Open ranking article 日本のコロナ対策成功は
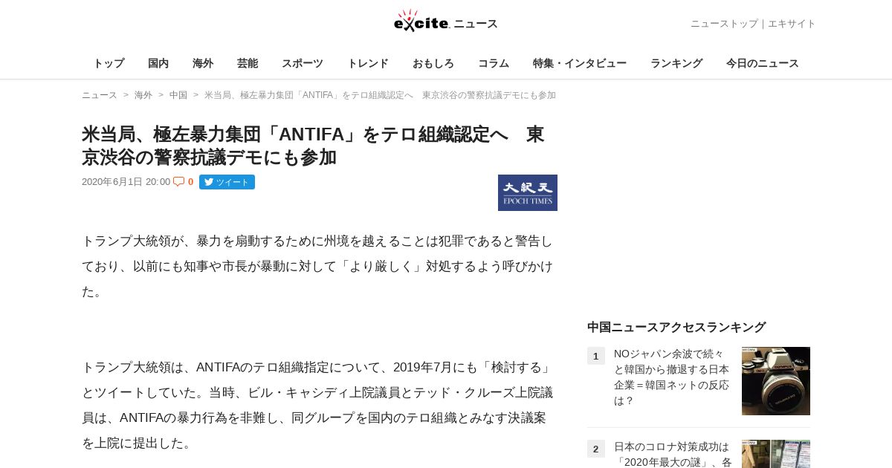 [673, 454]
